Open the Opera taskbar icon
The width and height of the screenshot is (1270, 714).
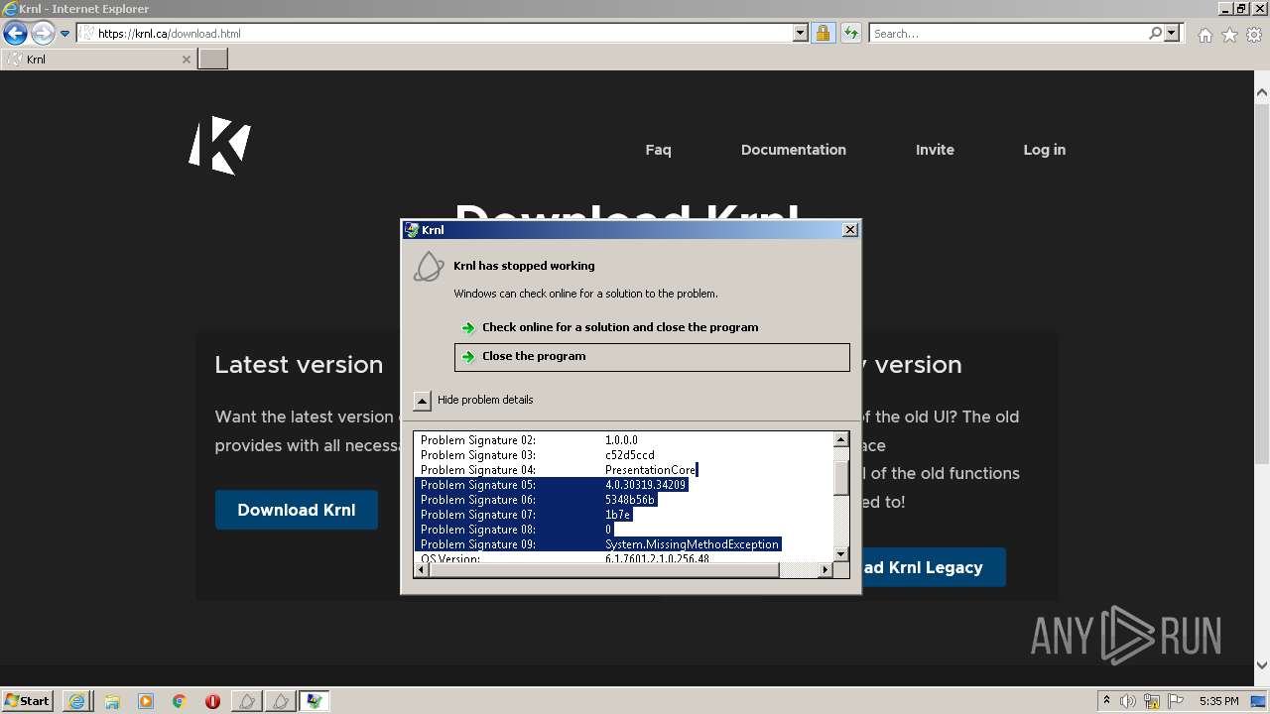coord(212,701)
